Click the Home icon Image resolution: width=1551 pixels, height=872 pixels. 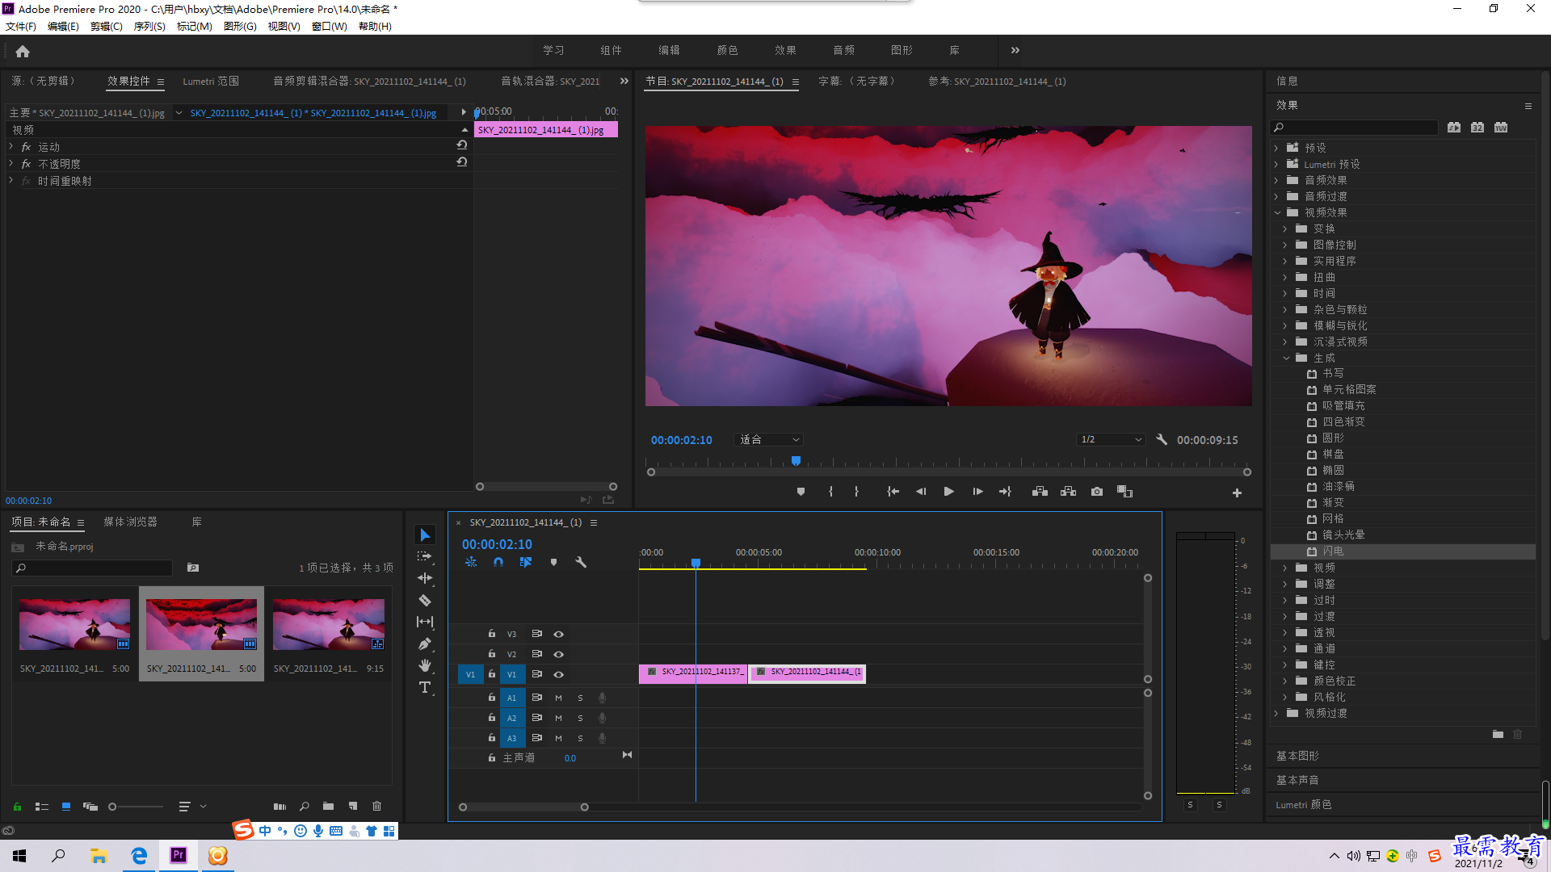23,51
